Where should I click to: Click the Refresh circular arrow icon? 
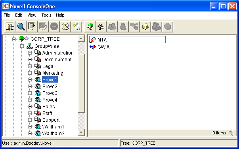point(65,26)
